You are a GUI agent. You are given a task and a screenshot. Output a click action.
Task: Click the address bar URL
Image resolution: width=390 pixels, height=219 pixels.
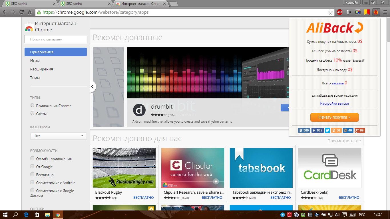[96, 12]
